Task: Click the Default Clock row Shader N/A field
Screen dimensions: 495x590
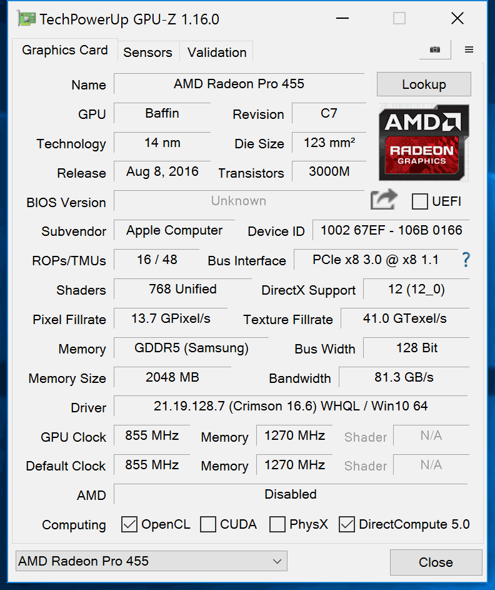Action: tap(431, 464)
